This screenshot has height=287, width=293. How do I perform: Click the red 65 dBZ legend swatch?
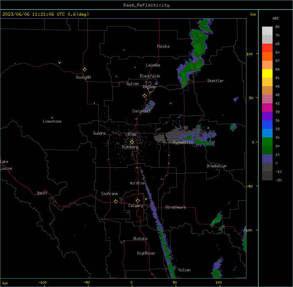click(x=267, y=48)
